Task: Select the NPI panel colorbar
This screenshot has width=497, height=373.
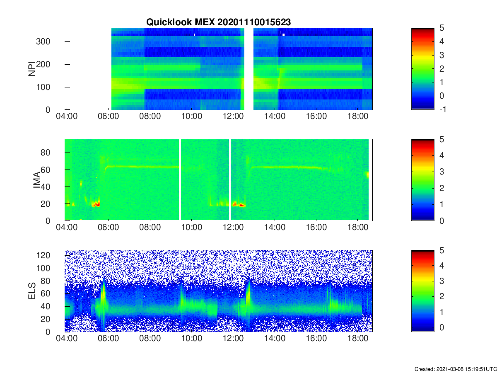Action: tap(422, 69)
